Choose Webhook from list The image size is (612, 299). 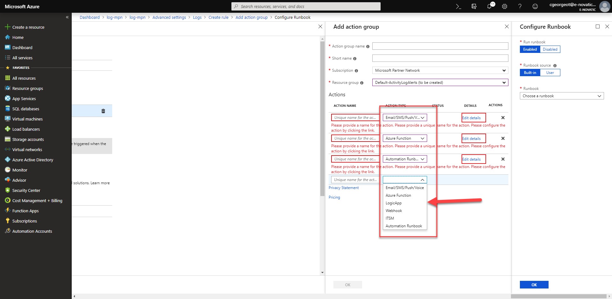(405, 211)
